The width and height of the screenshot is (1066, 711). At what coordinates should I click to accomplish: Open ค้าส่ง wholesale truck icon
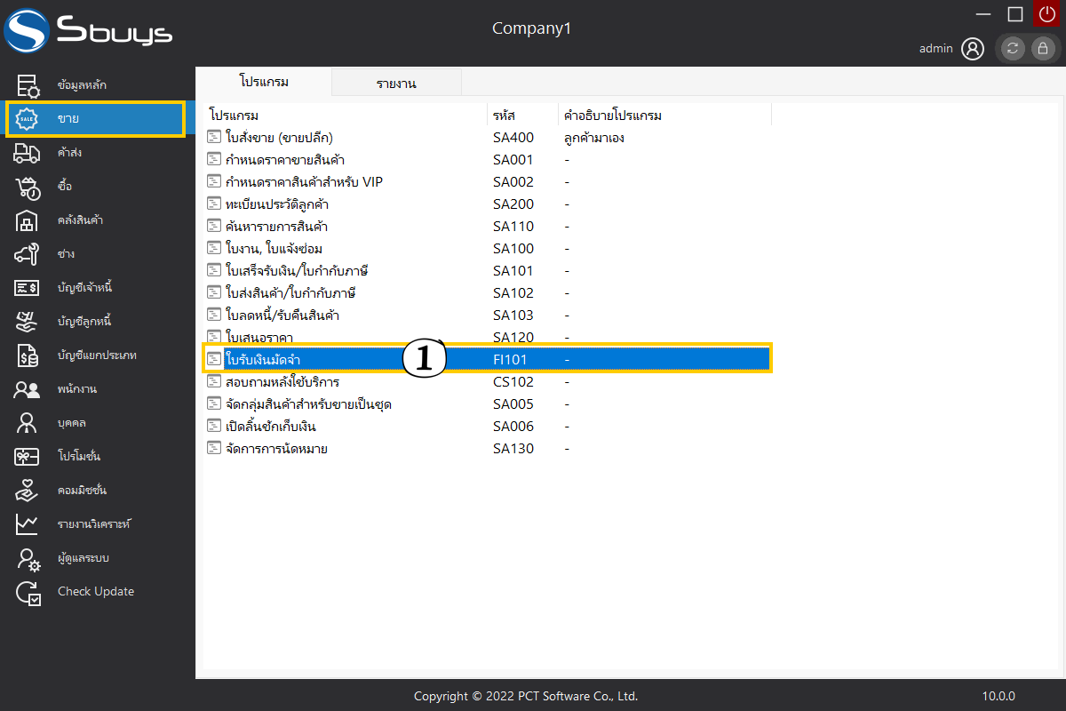click(28, 153)
